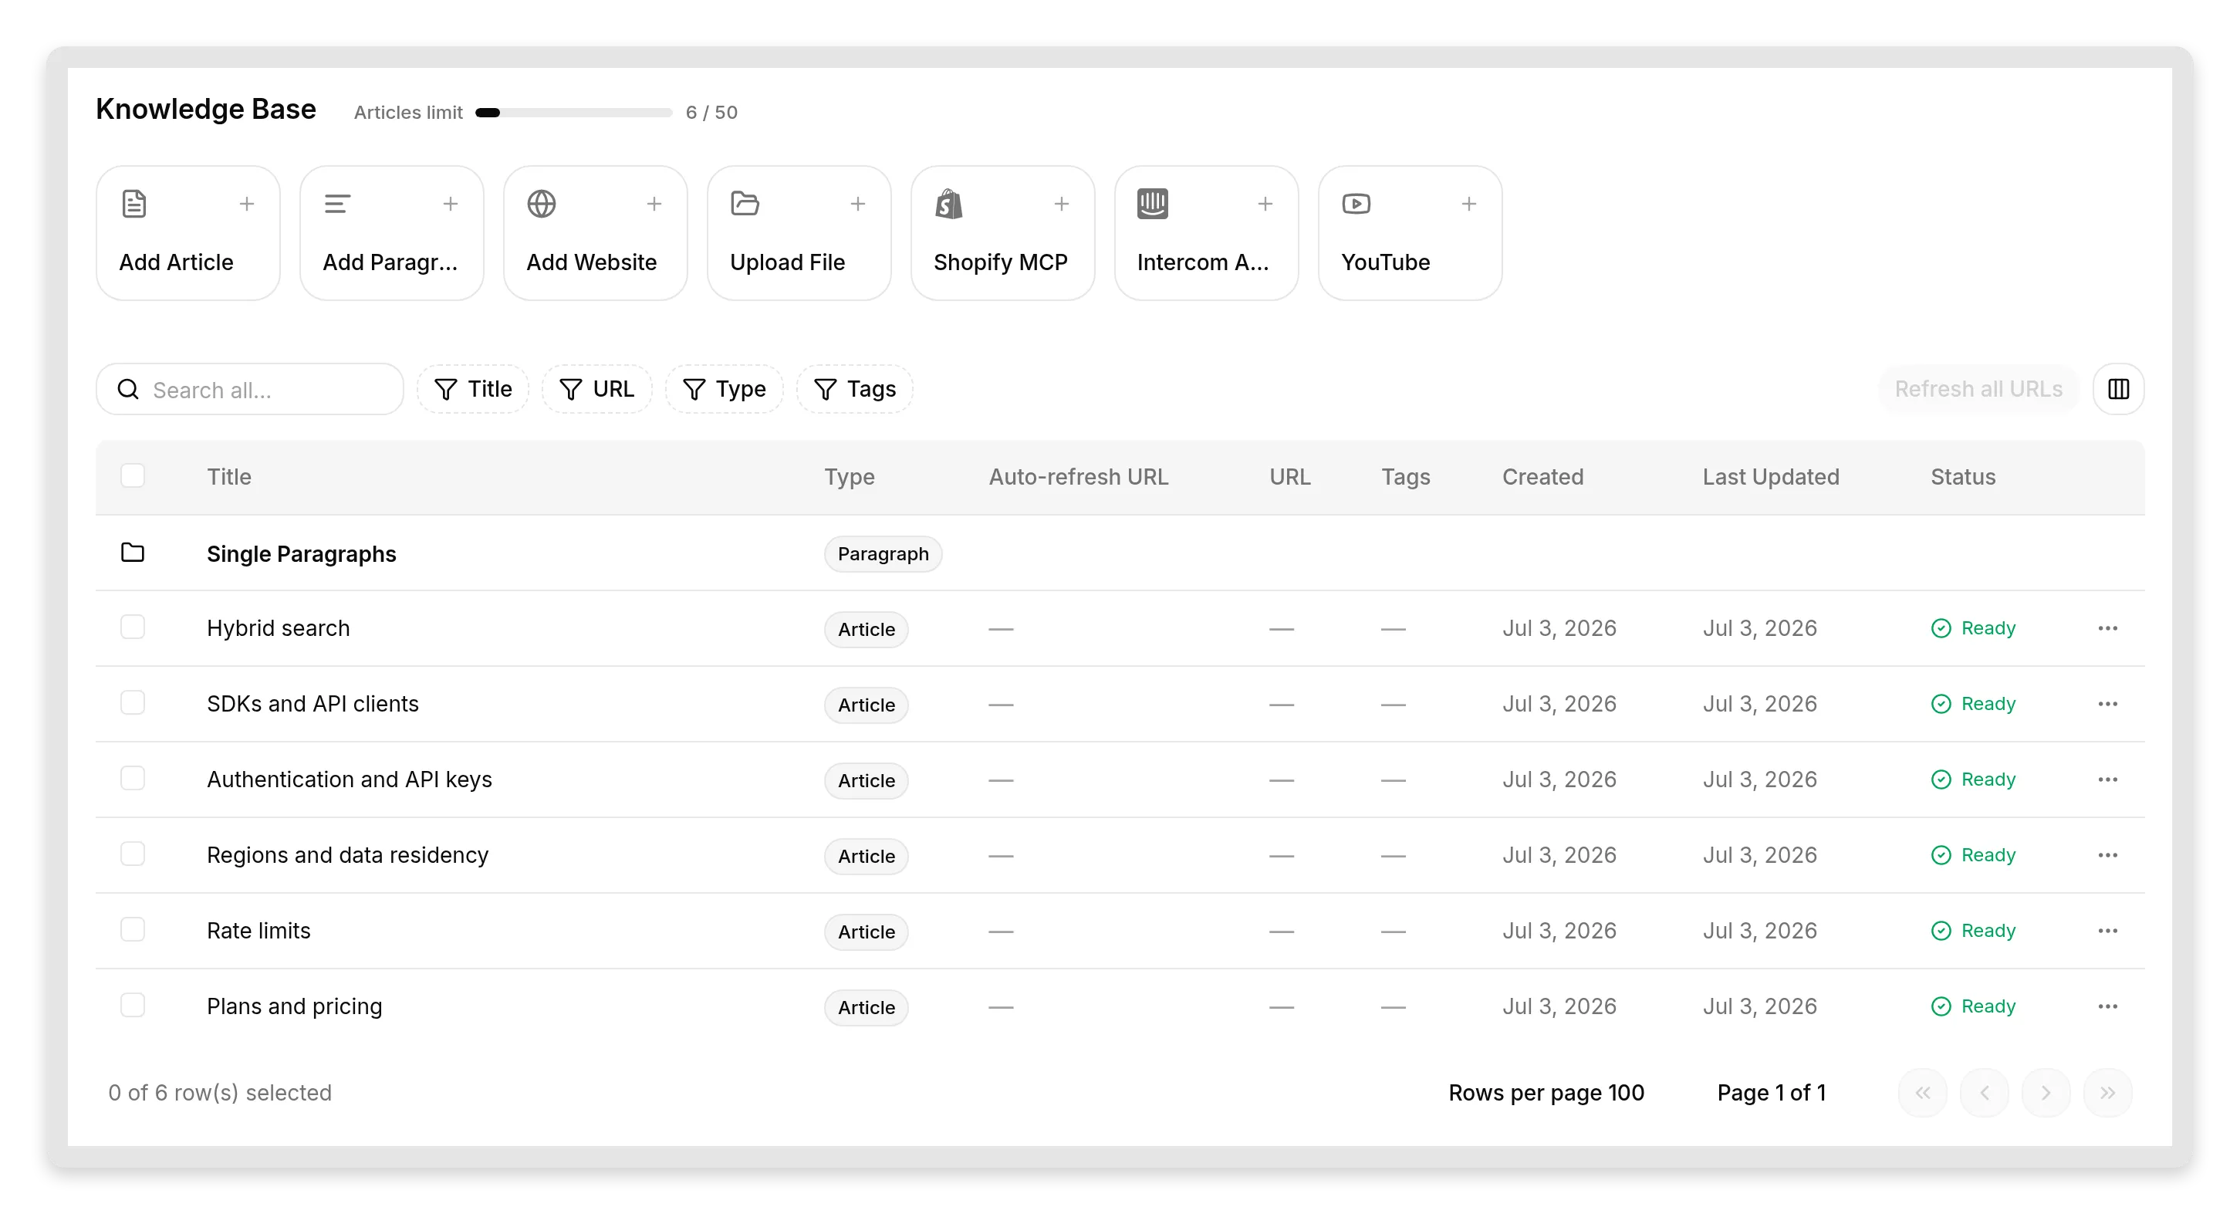Select the Hybrid search row checkbox
Screen dimensions: 2240x1214
coord(132,627)
